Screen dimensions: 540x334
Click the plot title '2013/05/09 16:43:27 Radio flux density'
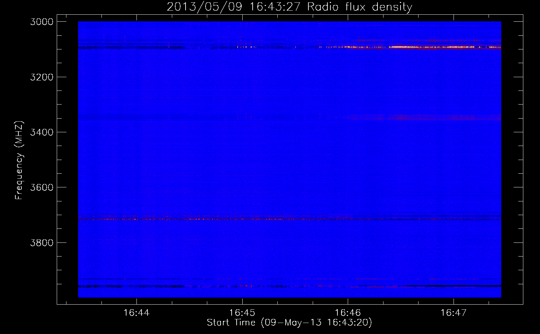point(289,7)
